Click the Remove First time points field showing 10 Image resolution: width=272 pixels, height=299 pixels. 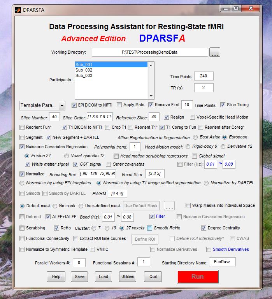coord(187,105)
